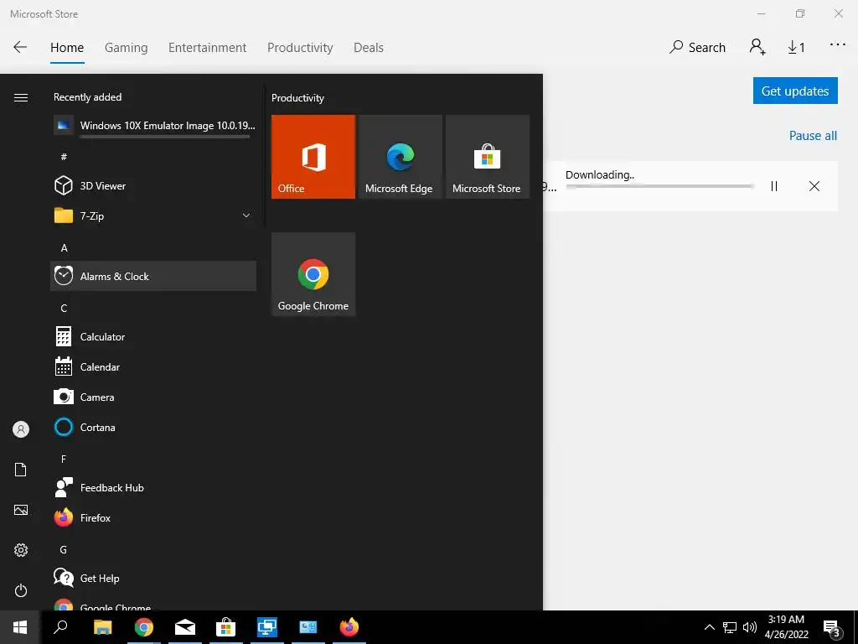
Task: Jump to the # letter group header
Action: pyautogui.click(x=64, y=157)
